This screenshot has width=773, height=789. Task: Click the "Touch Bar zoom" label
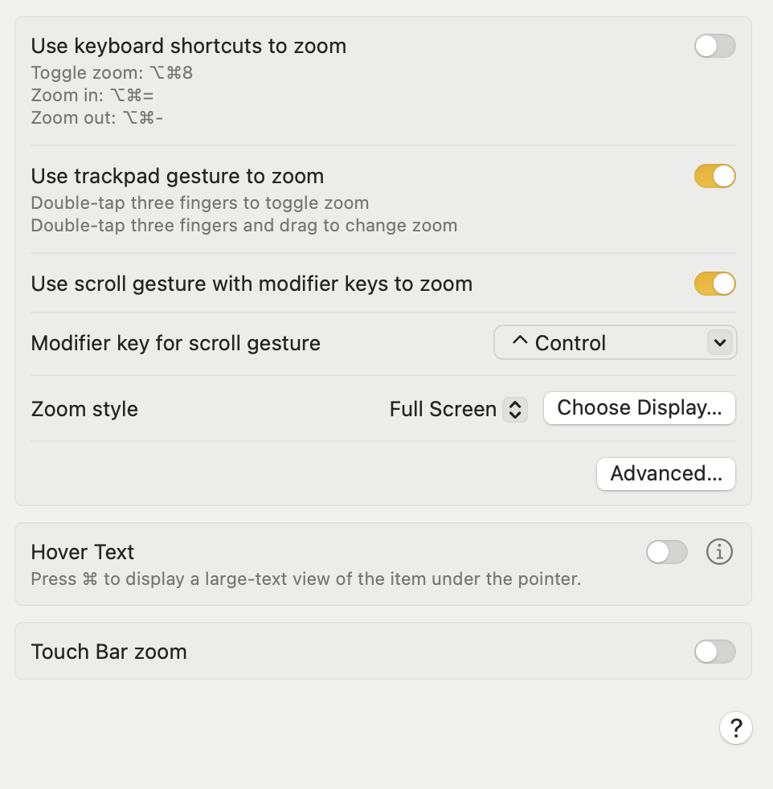point(109,652)
